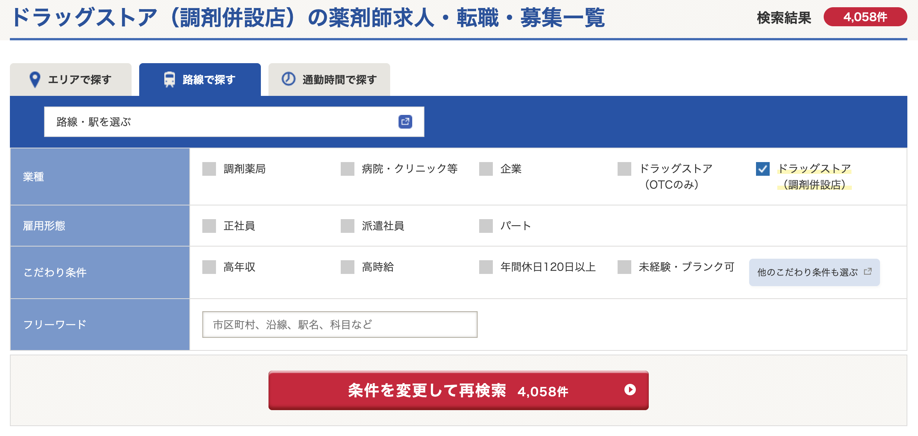Click the フリーワード text input field
The image size is (918, 436).
(x=340, y=325)
